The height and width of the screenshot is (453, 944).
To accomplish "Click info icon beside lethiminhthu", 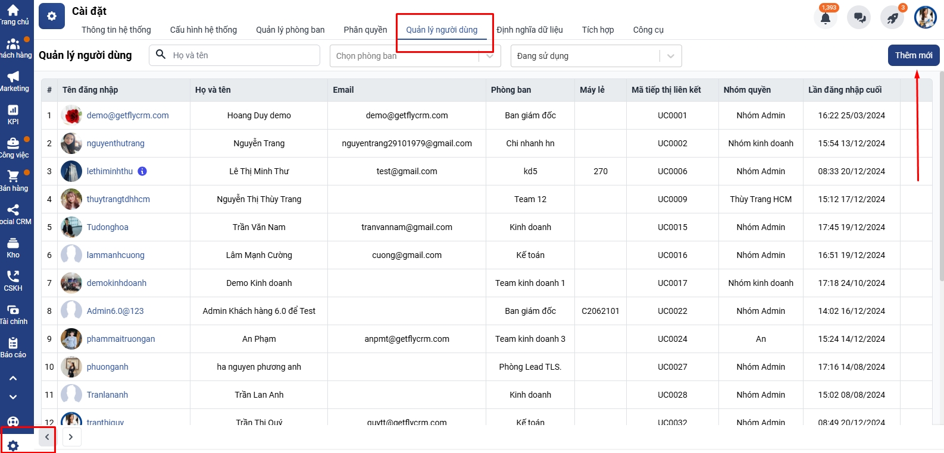I will [142, 171].
